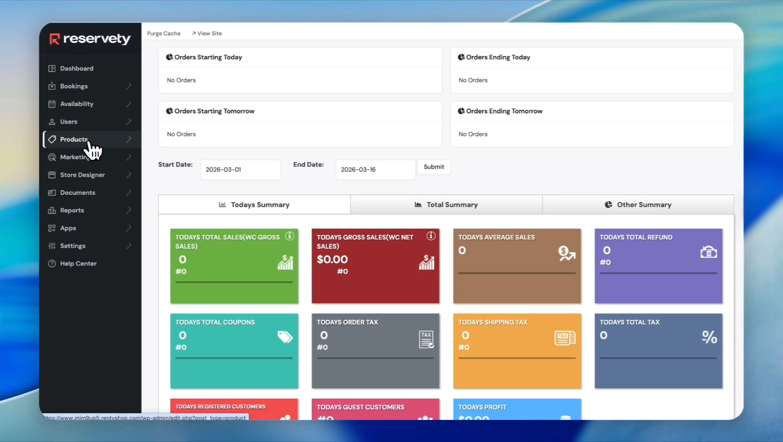Open the Other Summary tab
Image resolution: width=783 pixels, height=442 pixels.
coord(638,205)
